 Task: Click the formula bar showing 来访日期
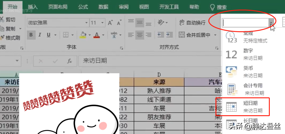click(150, 61)
